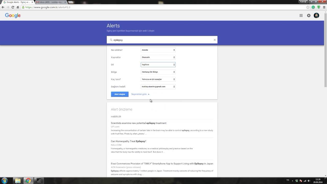Open the taskbar clock showing 13:39
This screenshot has width=327, height=184.
tap(318, 181)
